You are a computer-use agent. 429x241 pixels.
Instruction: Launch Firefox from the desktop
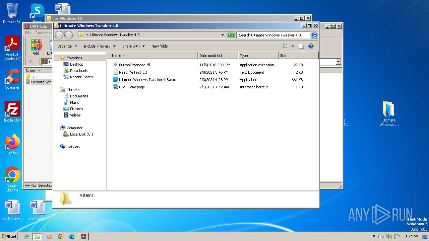[12, 145]
